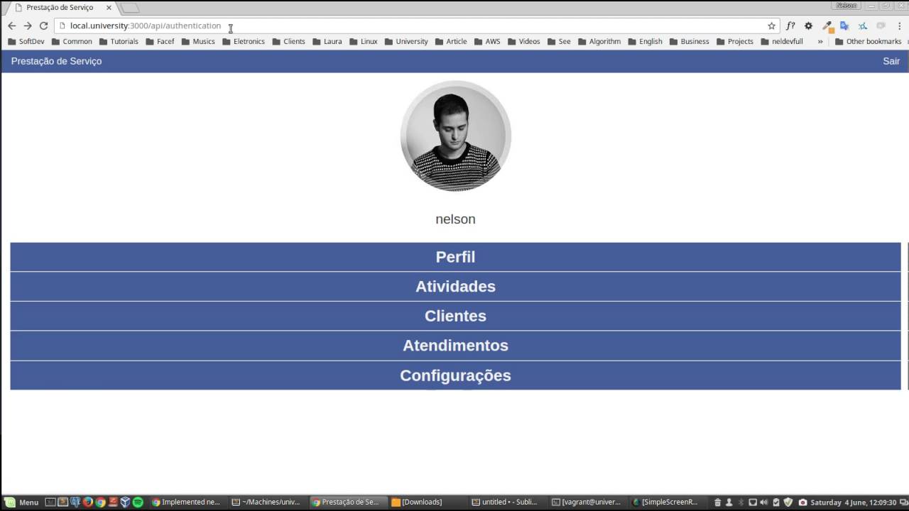Open the Projects bookmarks folder
This screenshot has width=909, height=511.
(x=734, y=41)
